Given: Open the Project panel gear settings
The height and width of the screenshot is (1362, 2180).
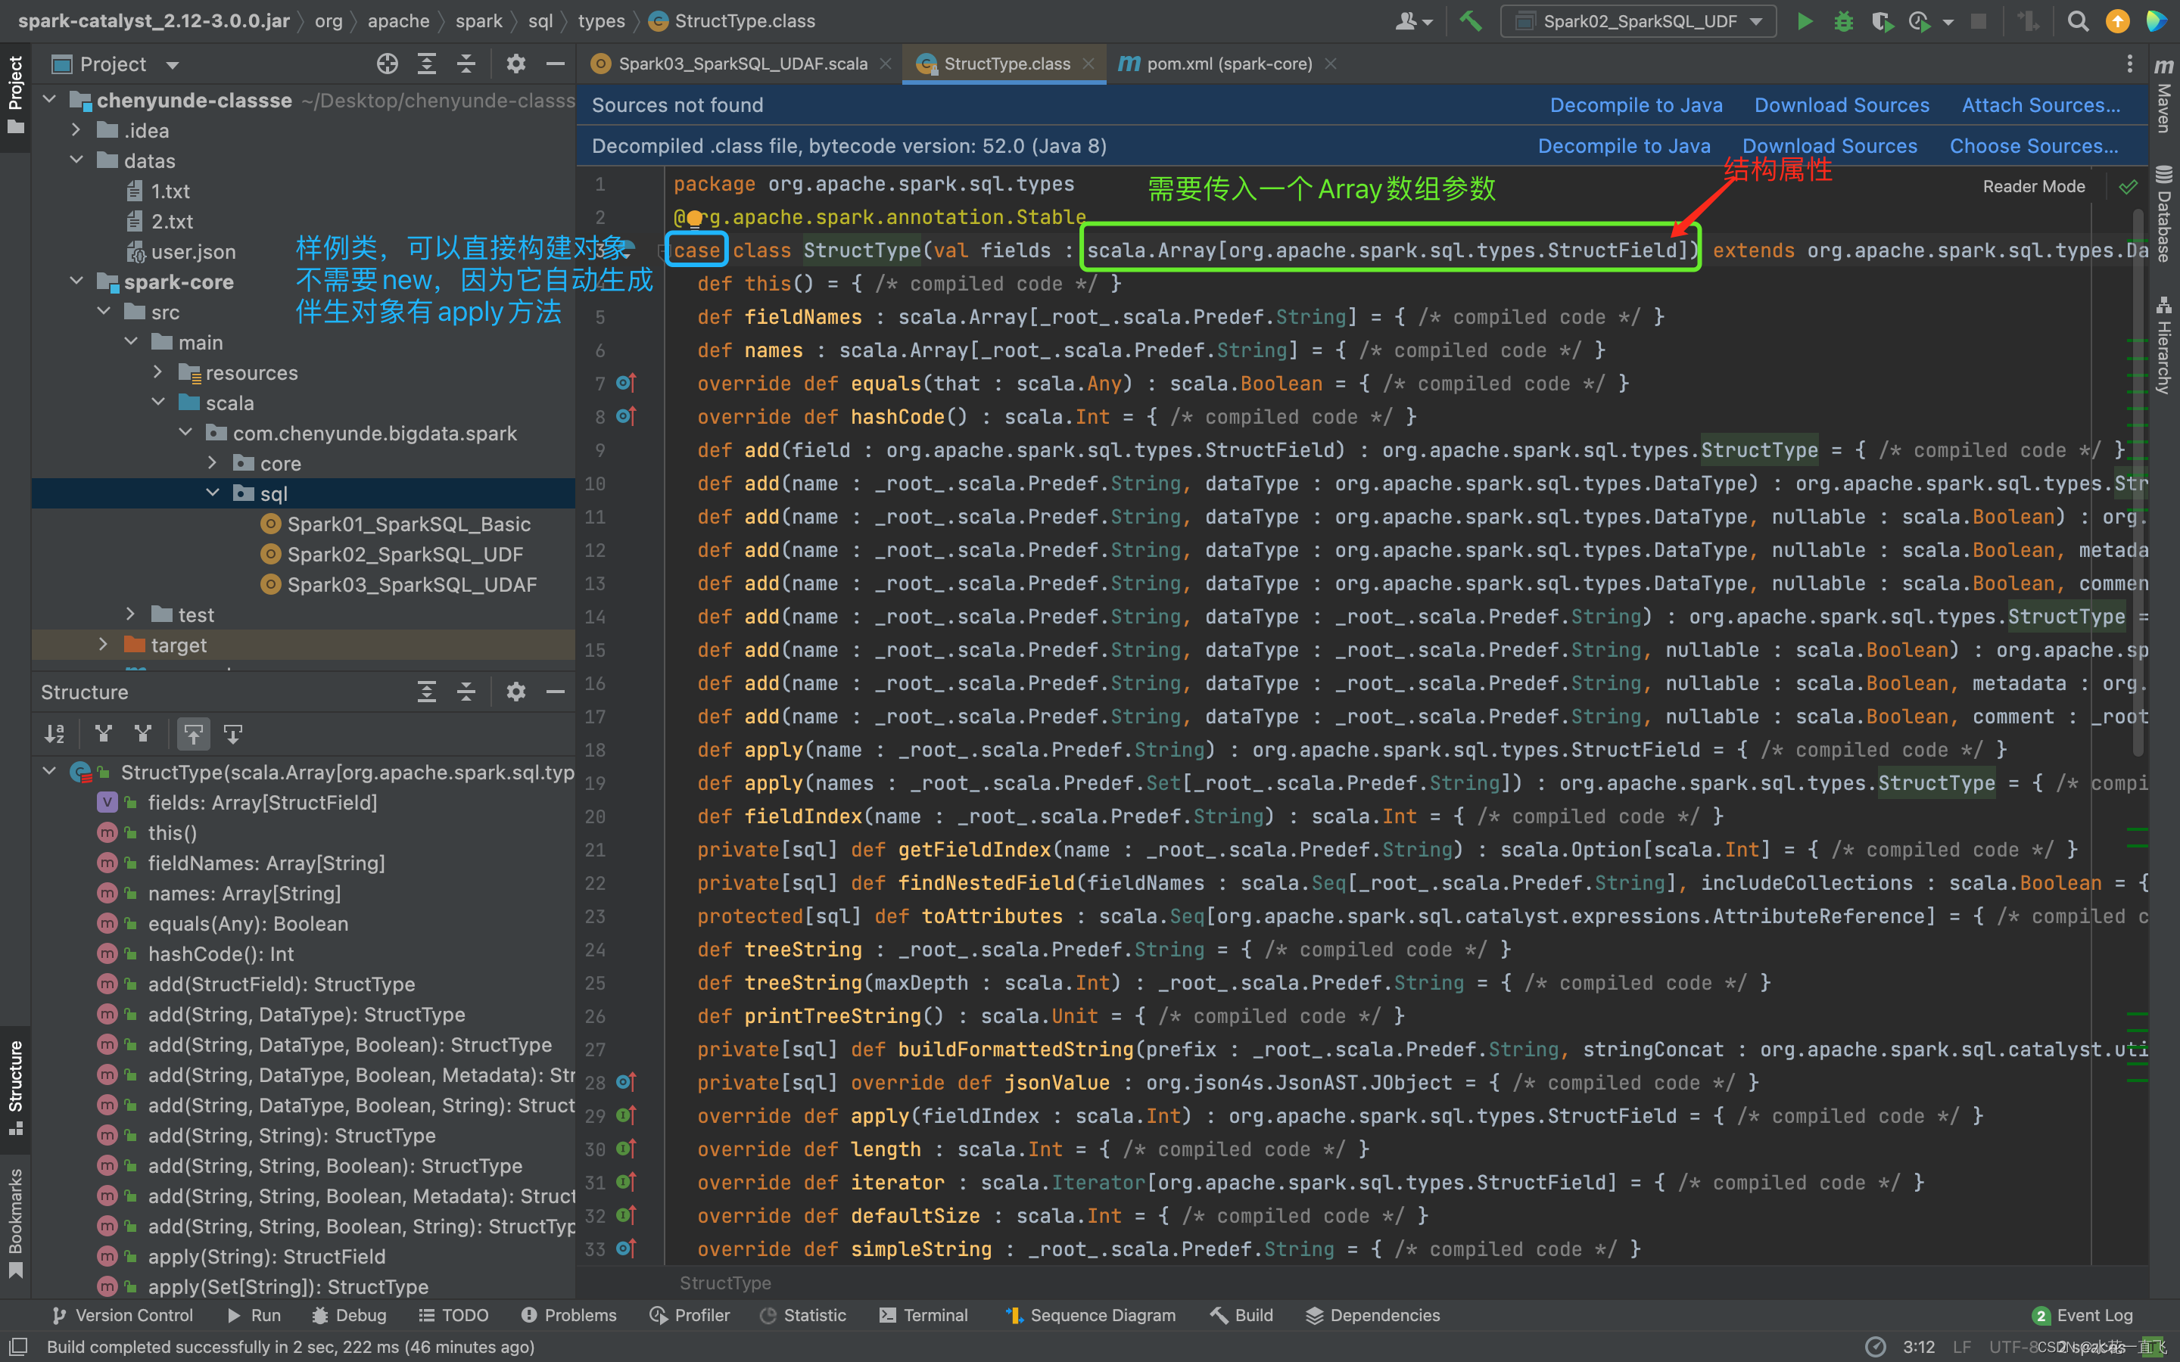Looking at the screenshot, I should [515, 64].
